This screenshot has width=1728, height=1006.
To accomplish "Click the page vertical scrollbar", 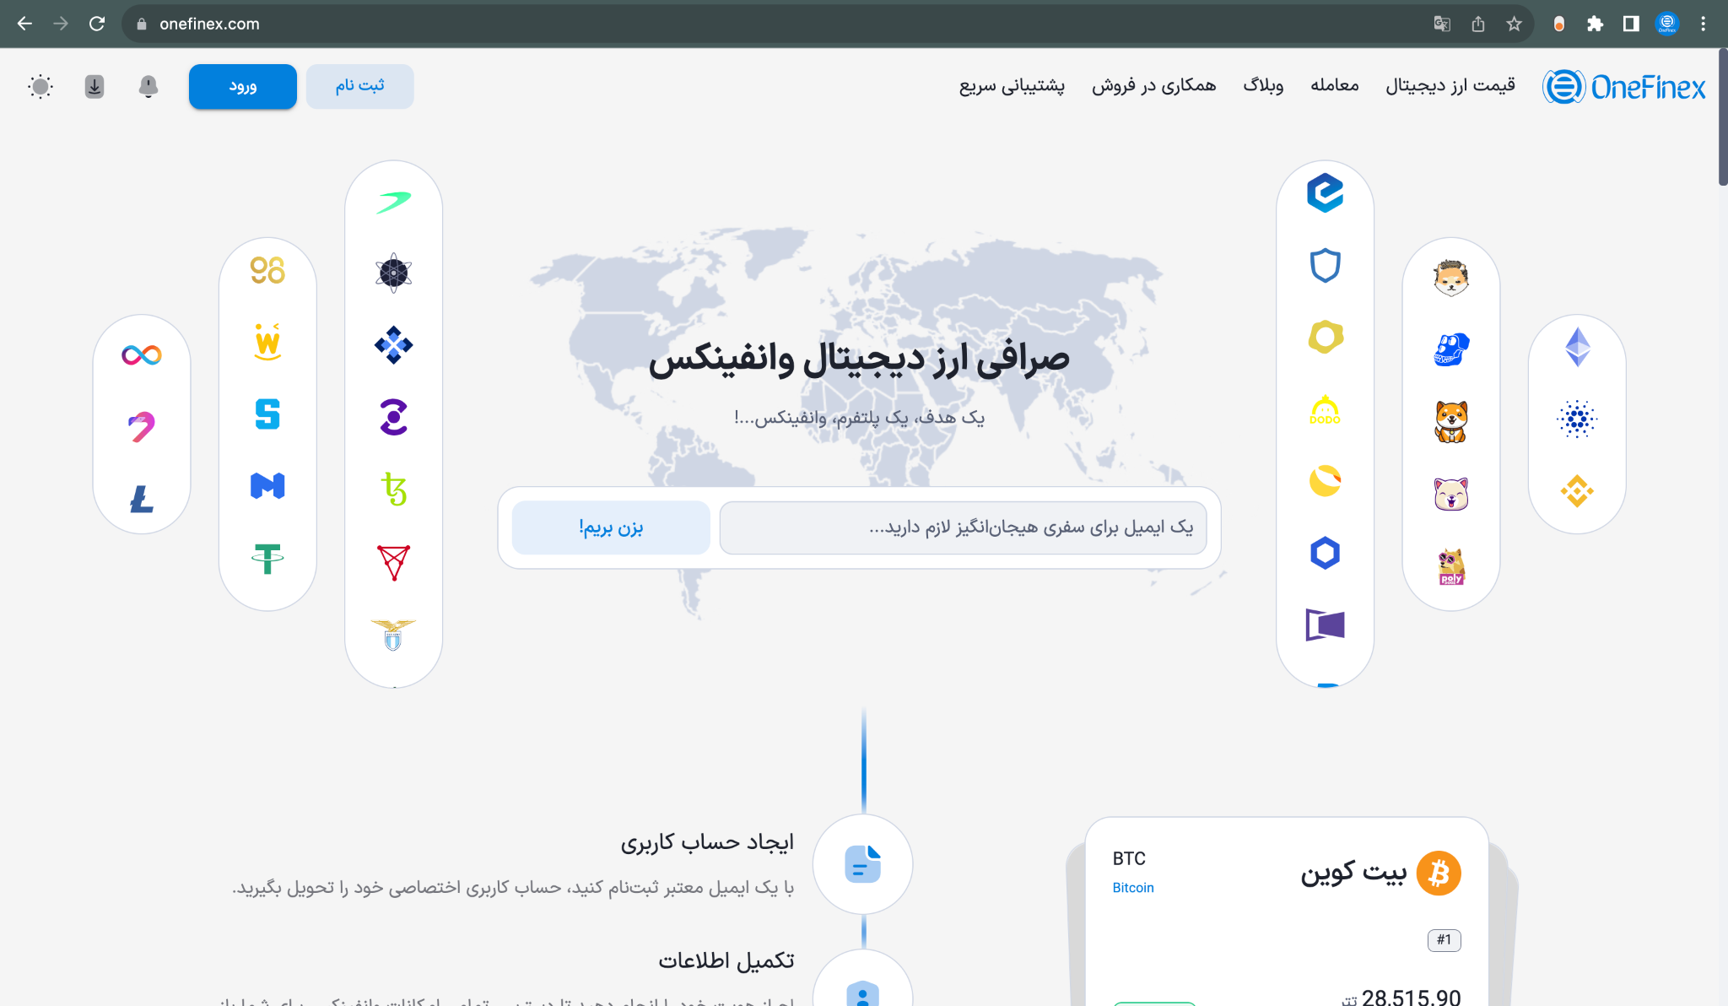I will coord(1722,118).
